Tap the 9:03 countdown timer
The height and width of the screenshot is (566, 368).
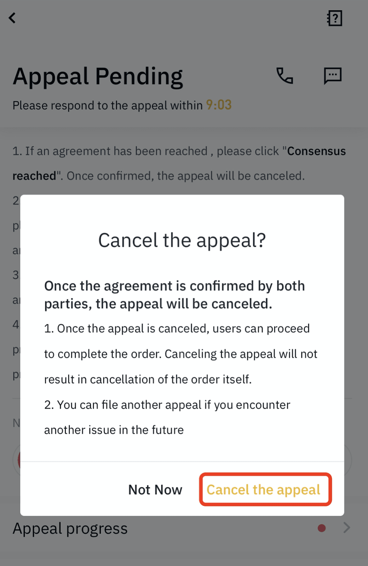(x=219, y=105)
